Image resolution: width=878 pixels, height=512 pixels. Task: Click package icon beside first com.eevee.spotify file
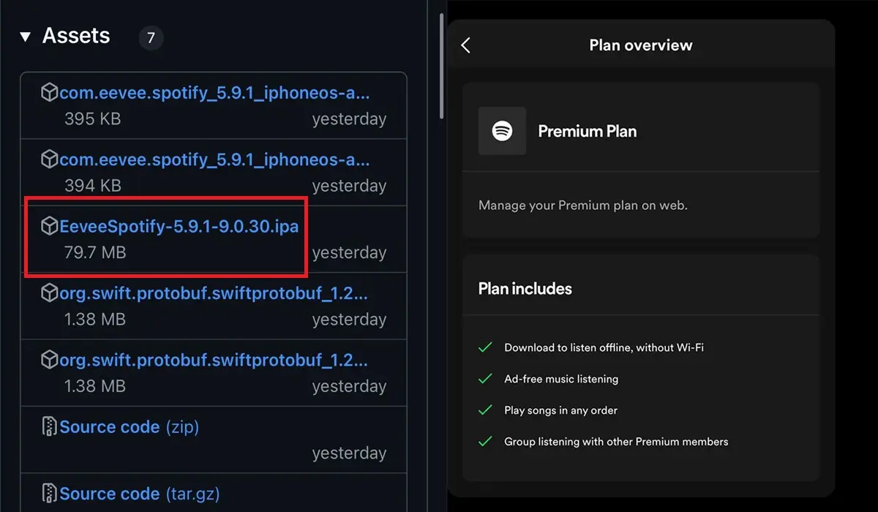pos(49,93)
